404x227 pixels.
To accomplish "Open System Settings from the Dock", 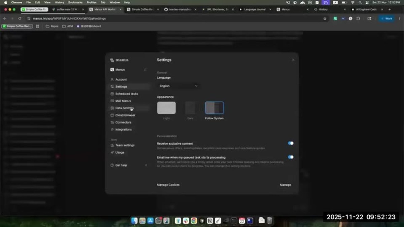I will pos(159,221).
